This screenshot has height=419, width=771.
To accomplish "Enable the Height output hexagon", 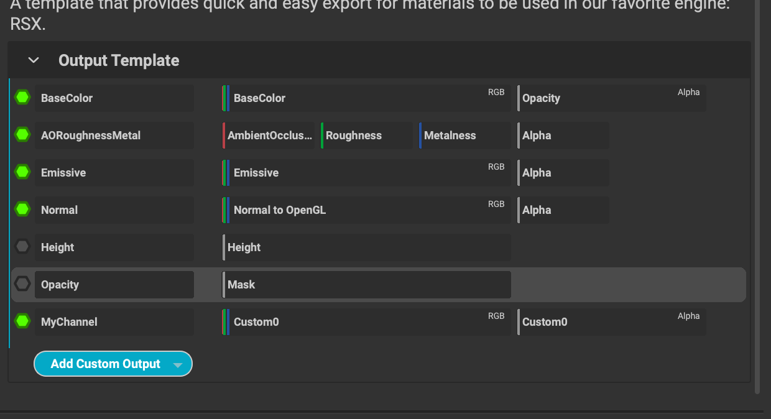I will tap(23, 247).
